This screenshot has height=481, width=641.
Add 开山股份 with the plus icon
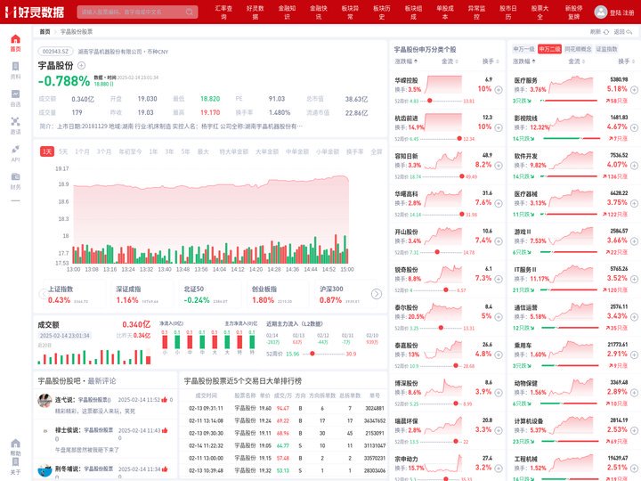tap(499, 241)
